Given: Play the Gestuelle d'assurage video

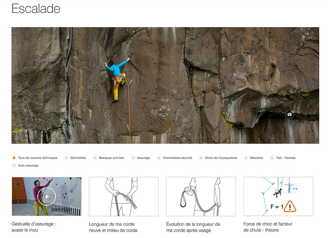Looking at the screenshot, I should coord(46,197).
